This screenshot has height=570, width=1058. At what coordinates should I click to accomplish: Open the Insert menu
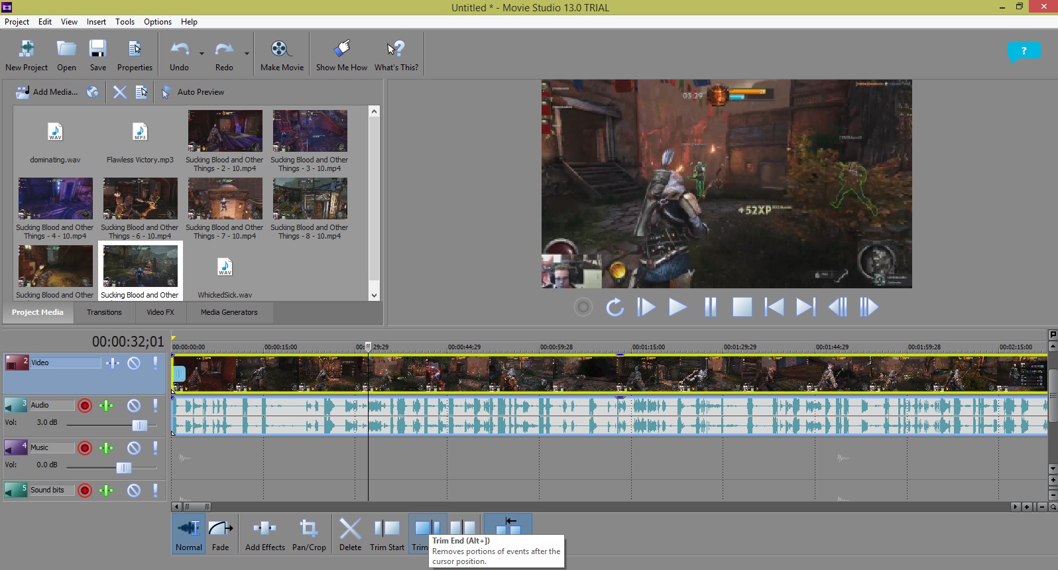[96, 22]
